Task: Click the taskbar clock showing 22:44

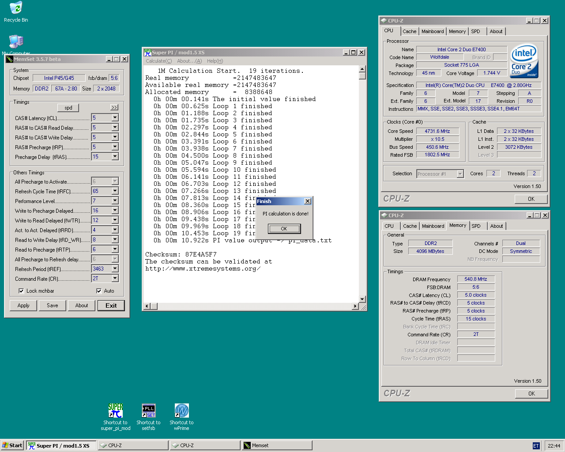Action: 554,446
